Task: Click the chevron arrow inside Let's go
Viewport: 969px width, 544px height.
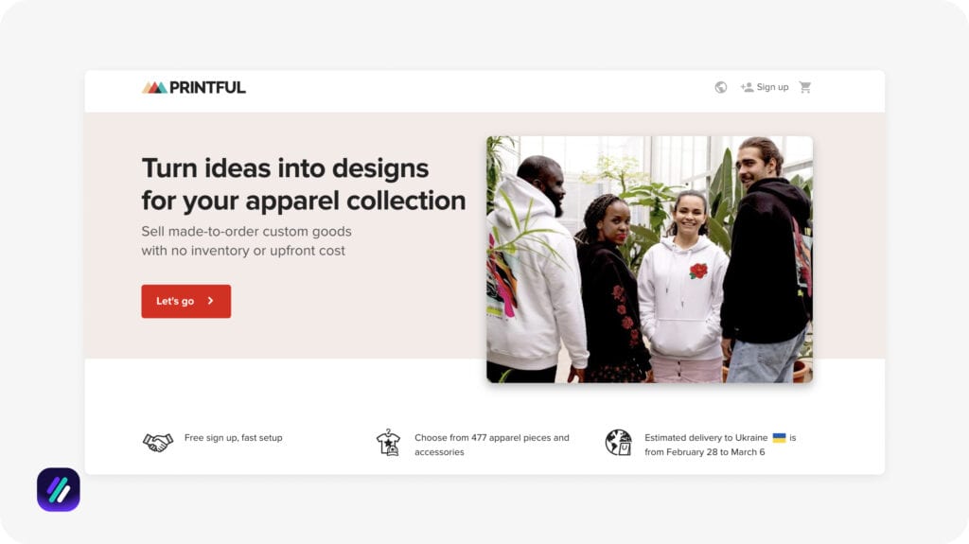Action: 211,301
